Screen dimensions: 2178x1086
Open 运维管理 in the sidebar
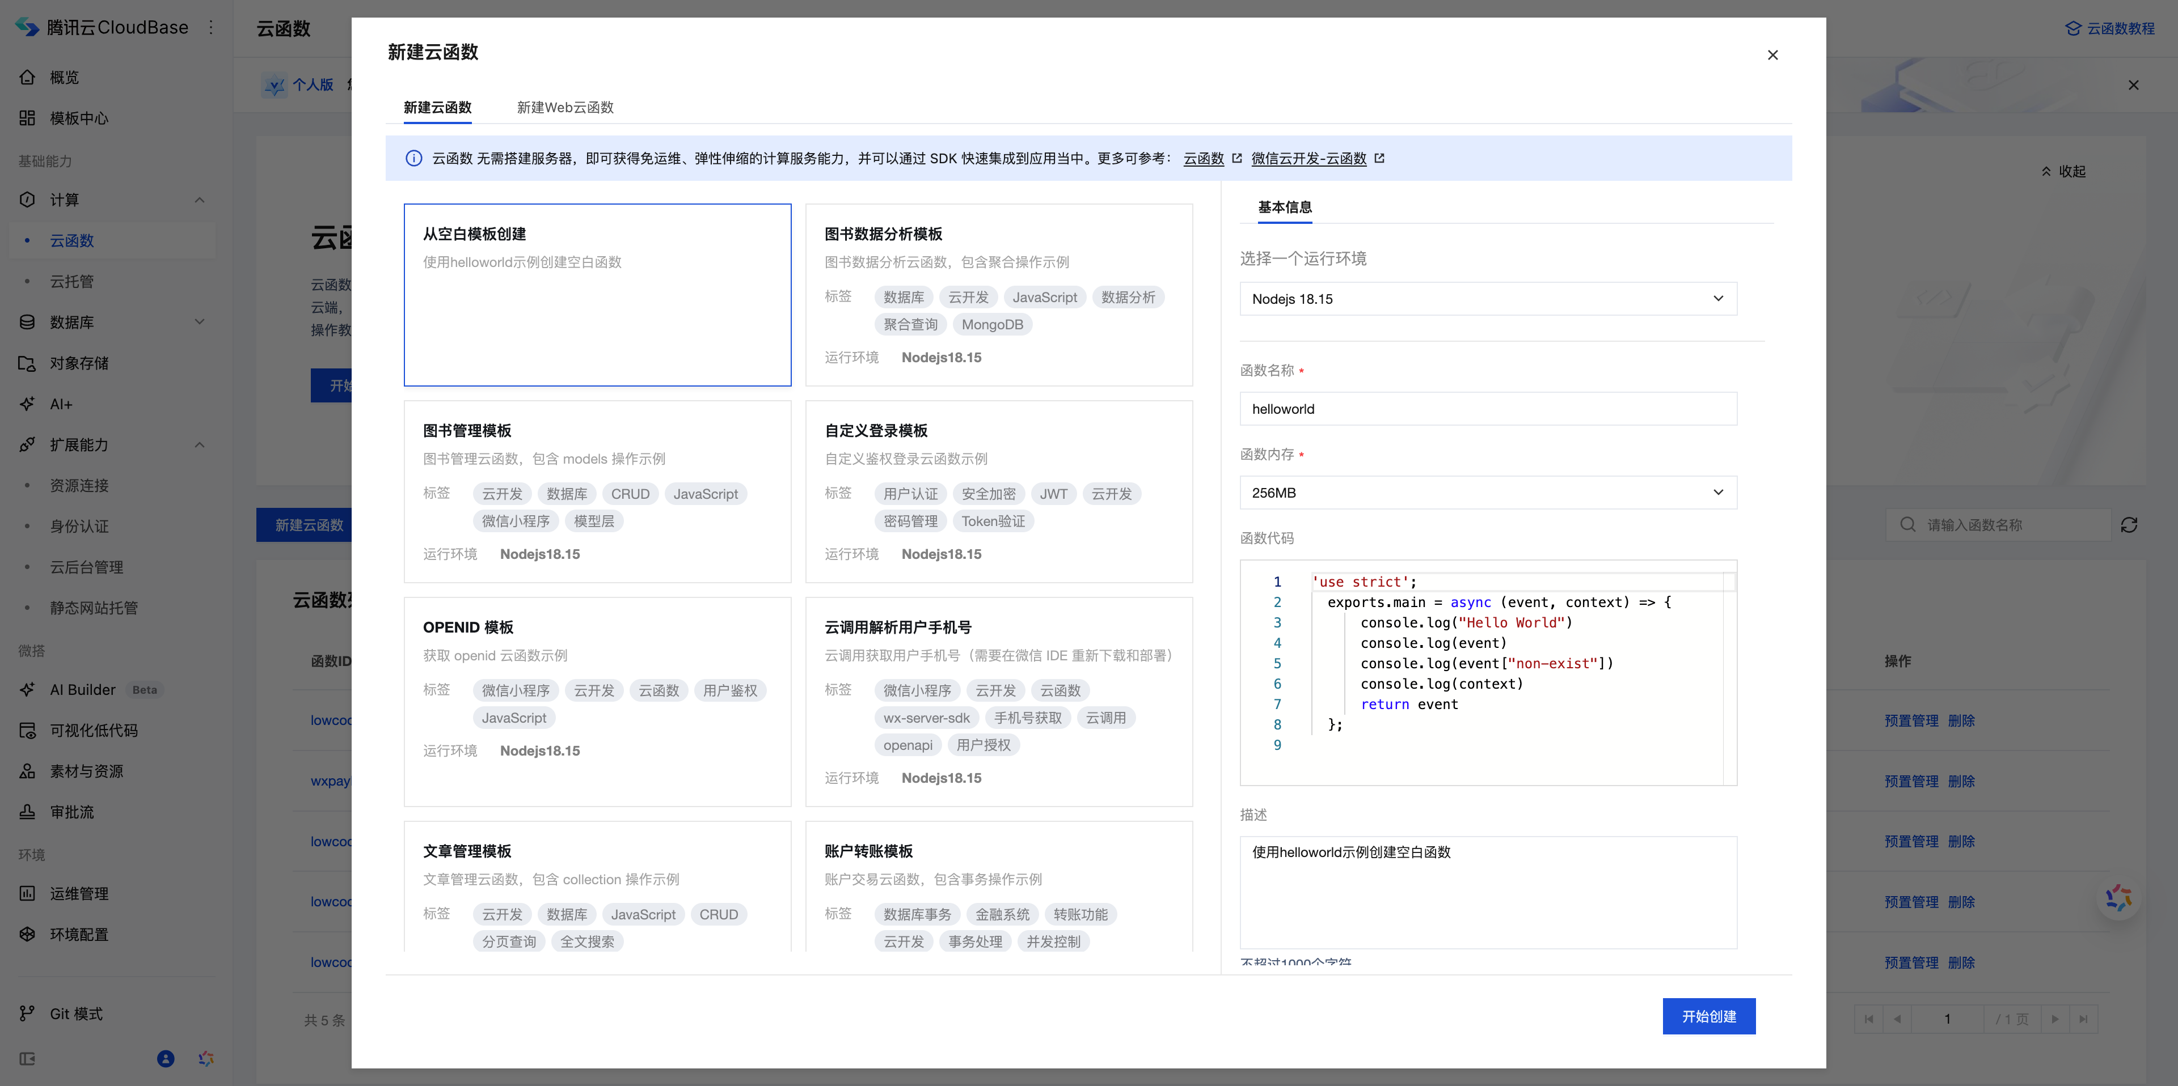pos(79,893)
